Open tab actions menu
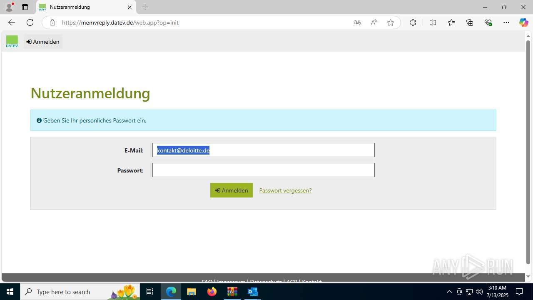533x300 pixels. coord(25,7)
